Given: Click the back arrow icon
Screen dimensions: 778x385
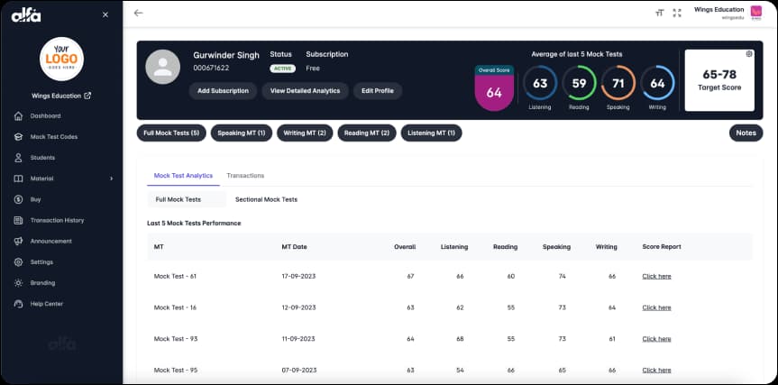Looking at the screenshot, I should pyautogui.click(x=138, y=13).
